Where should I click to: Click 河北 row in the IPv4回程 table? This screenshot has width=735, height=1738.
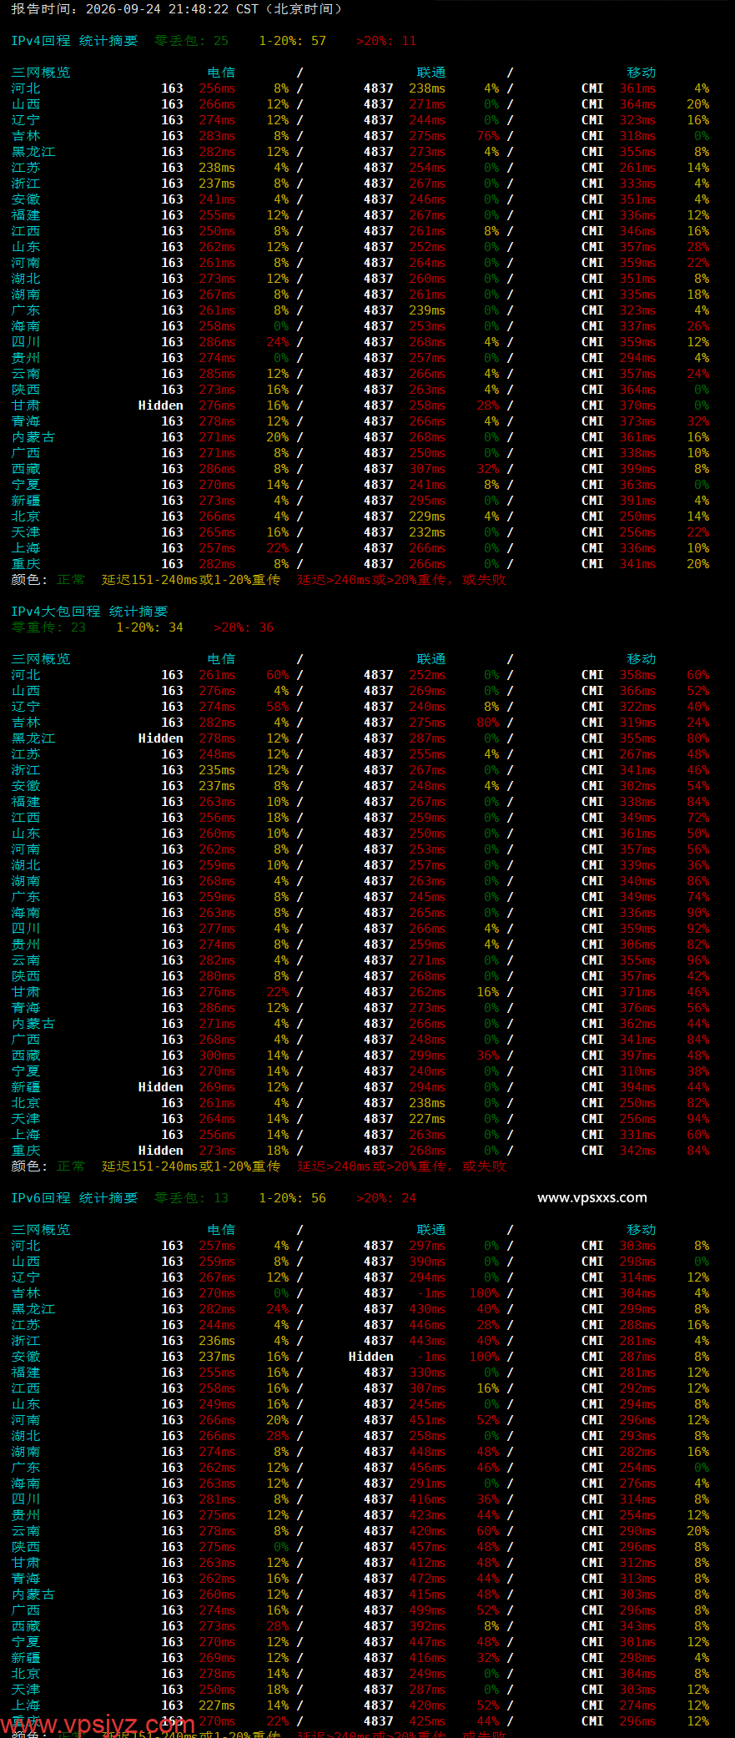pos(360,88)
